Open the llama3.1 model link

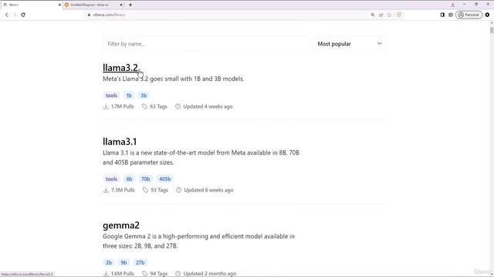click(x=120, y=142)
